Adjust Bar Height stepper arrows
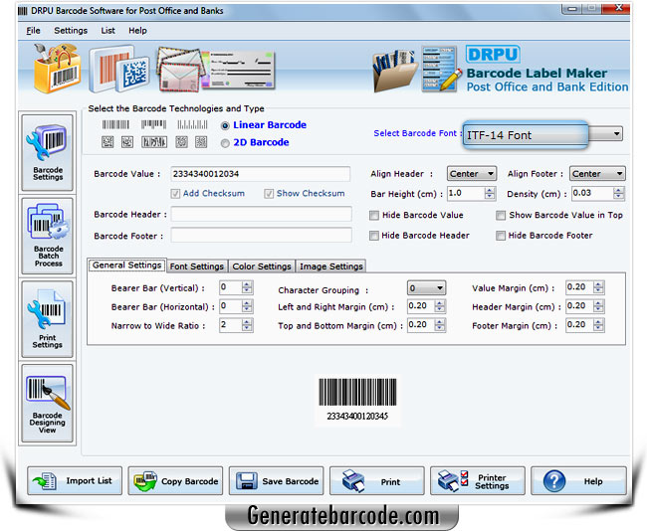The image size is (647, 531). click(490, 193)
